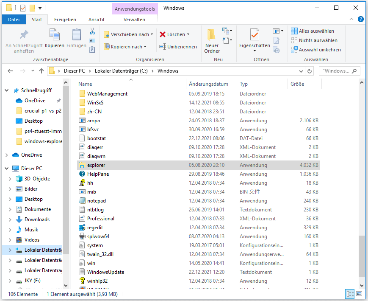Viewport: 368px width, 301px height.
Task: Collapse the Dieser PC tree node
Action: 7,169
